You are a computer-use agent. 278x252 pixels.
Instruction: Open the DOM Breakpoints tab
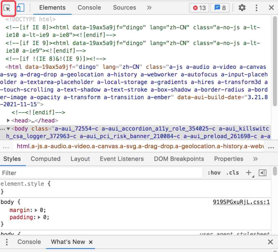tap(179, 159)
